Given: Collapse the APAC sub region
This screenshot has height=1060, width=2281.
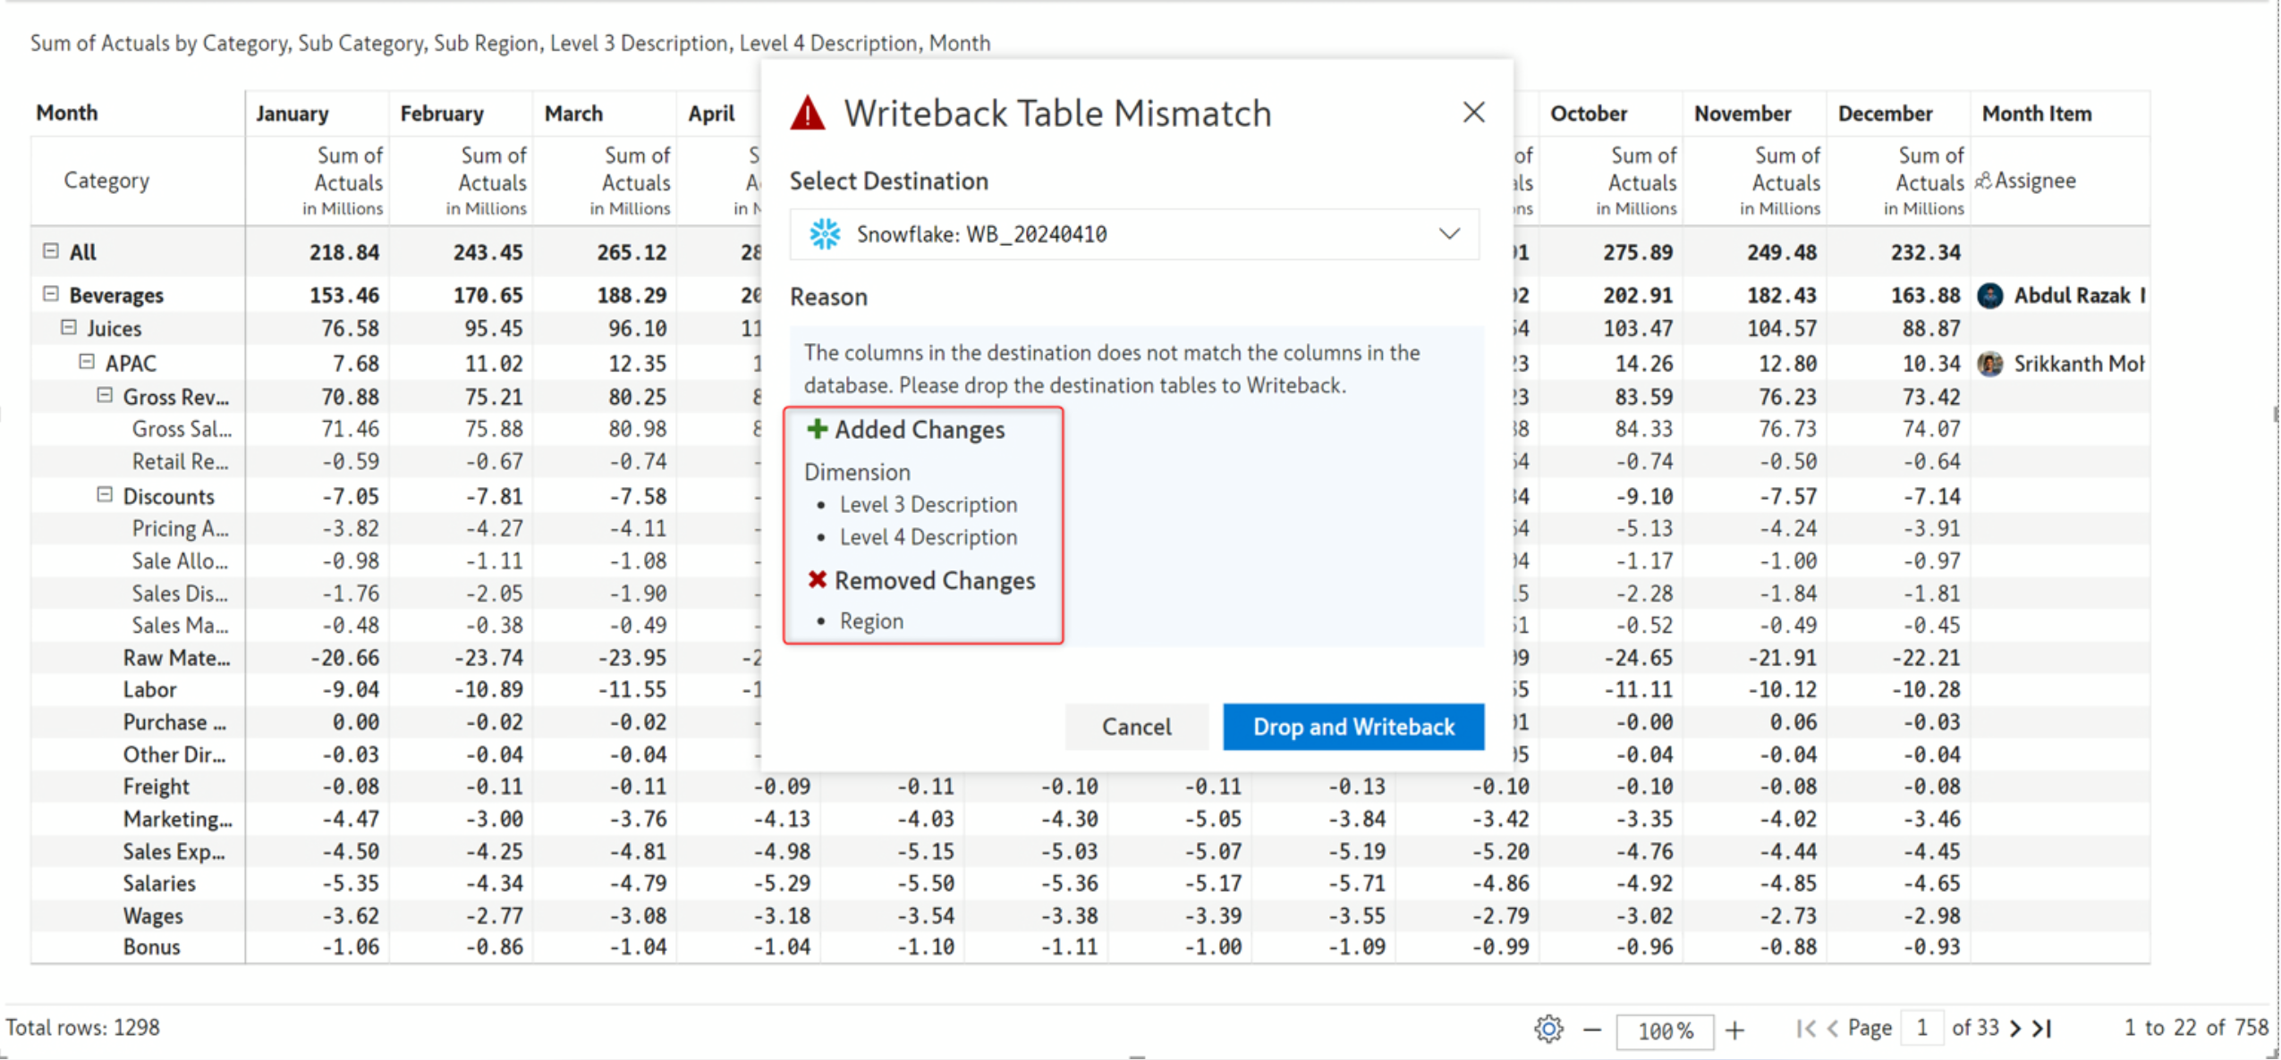Looking at the screenshot, I should [87, 362].
